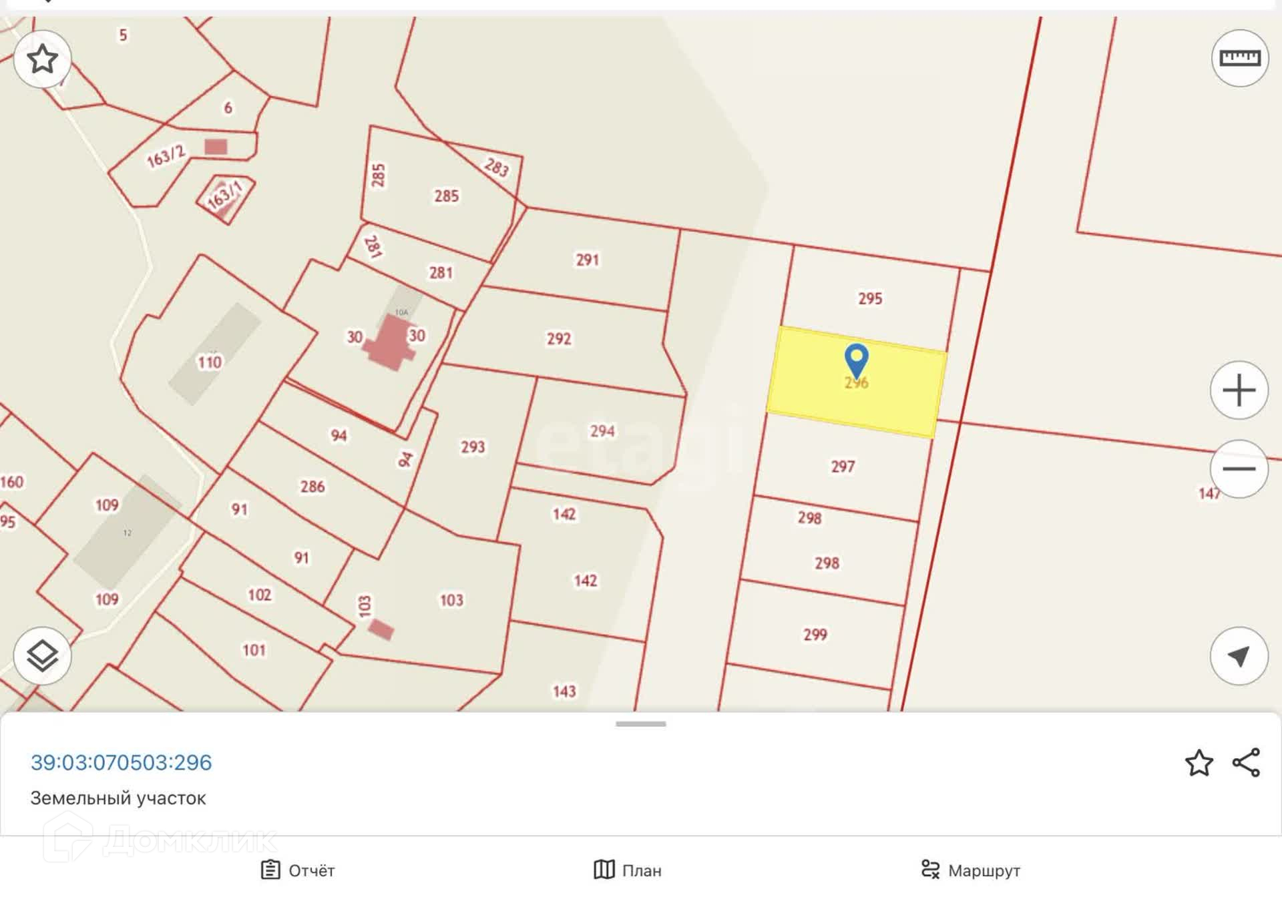Open cadastral number 39:03:070503:296 link
Viewport: 1282px width, 897px height.
point(121,762)
